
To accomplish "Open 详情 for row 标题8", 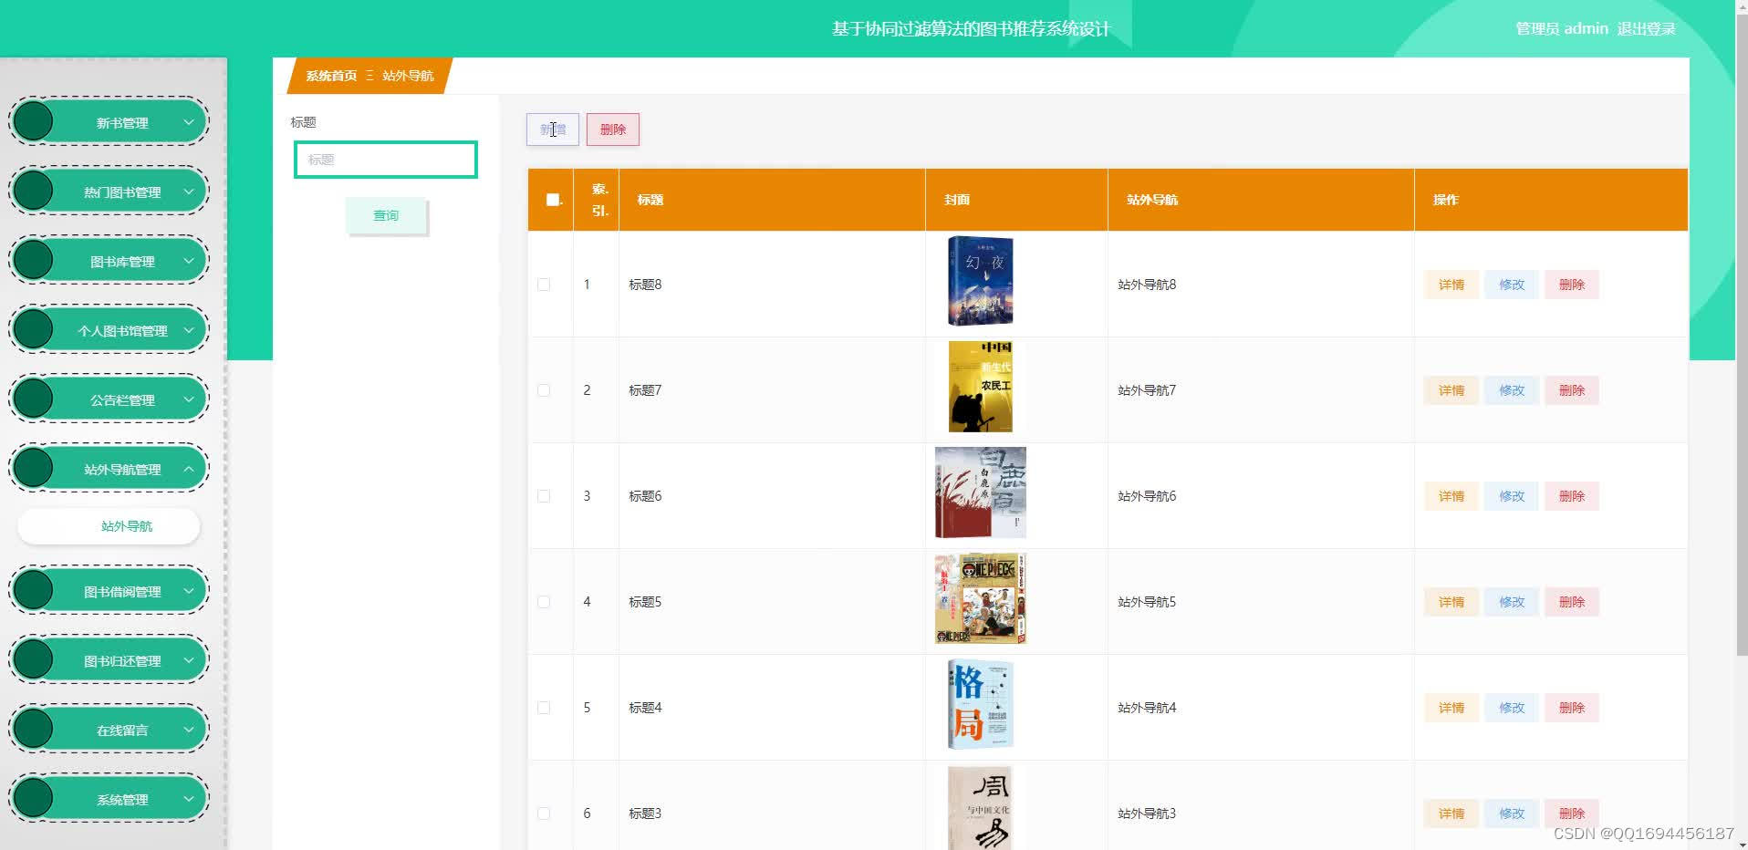I will click(1451, 285).
